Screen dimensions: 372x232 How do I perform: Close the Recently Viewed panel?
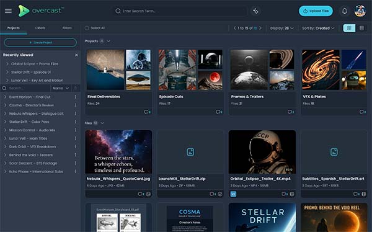[76, 55]
